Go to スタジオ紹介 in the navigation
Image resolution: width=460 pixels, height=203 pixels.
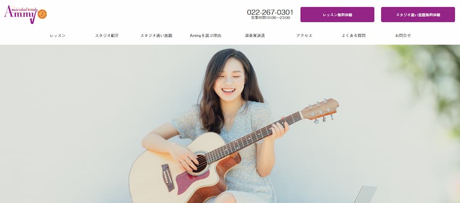(107, 36)
